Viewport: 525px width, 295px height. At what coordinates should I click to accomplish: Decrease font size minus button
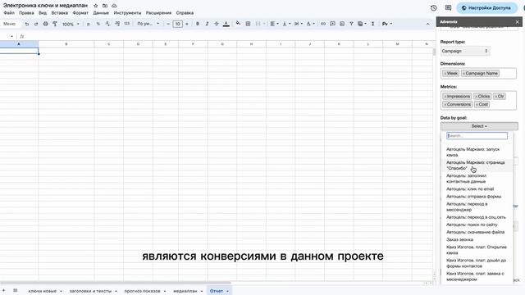point(168,24)
